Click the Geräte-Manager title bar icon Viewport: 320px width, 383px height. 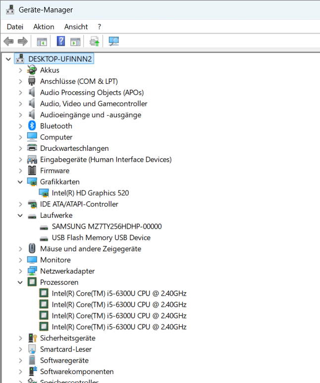click(x=10, y=9)
